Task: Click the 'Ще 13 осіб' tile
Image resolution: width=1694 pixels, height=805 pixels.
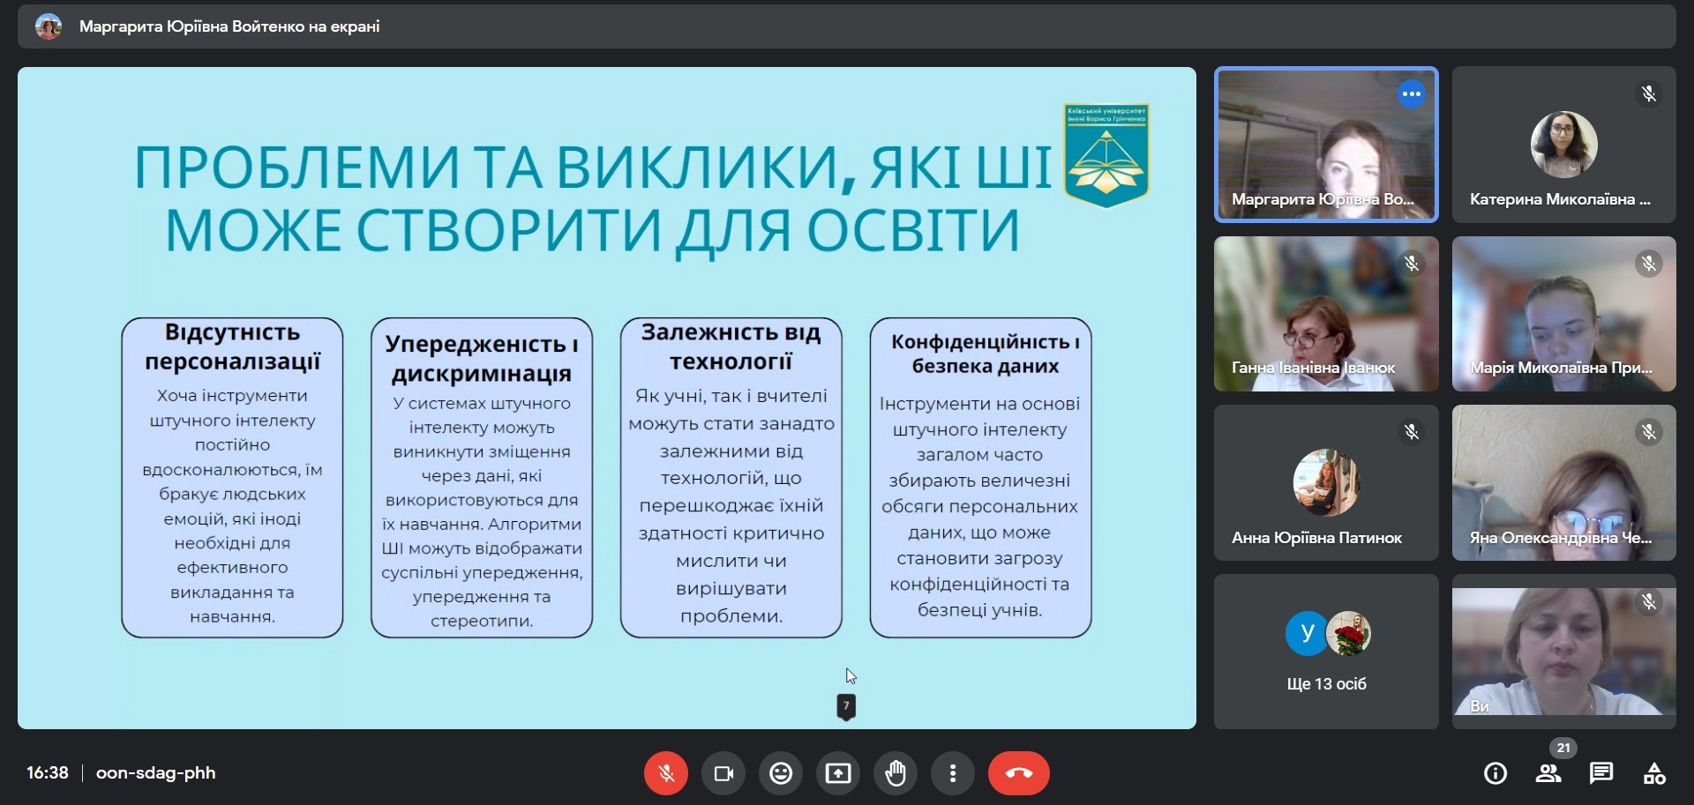Action: point(1326,652)
